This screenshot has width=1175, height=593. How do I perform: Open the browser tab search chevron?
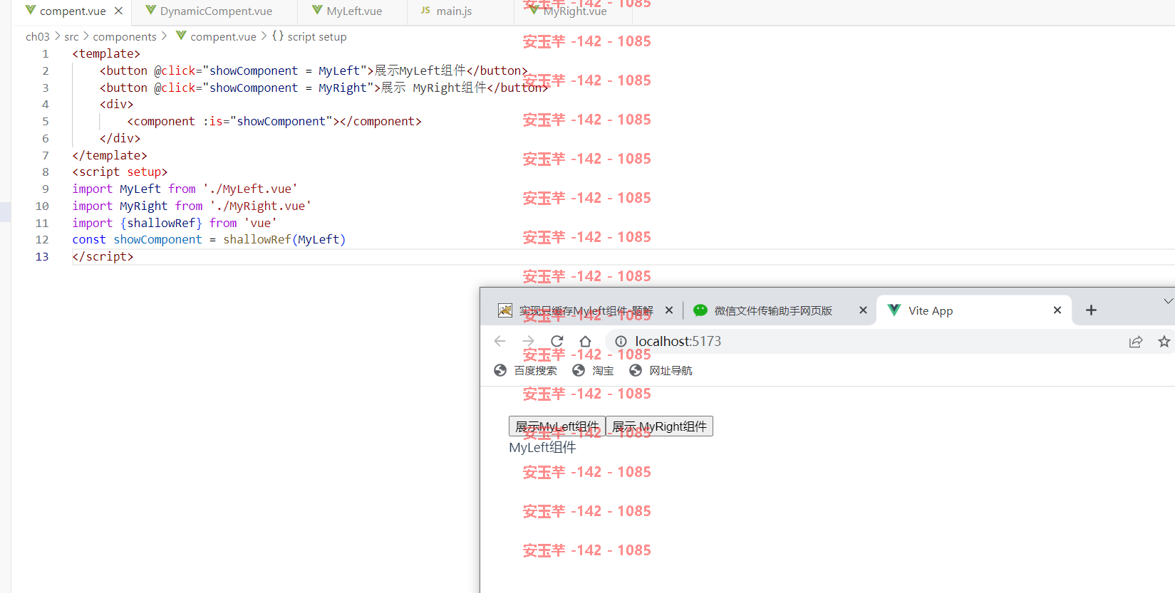point(1168,301)
